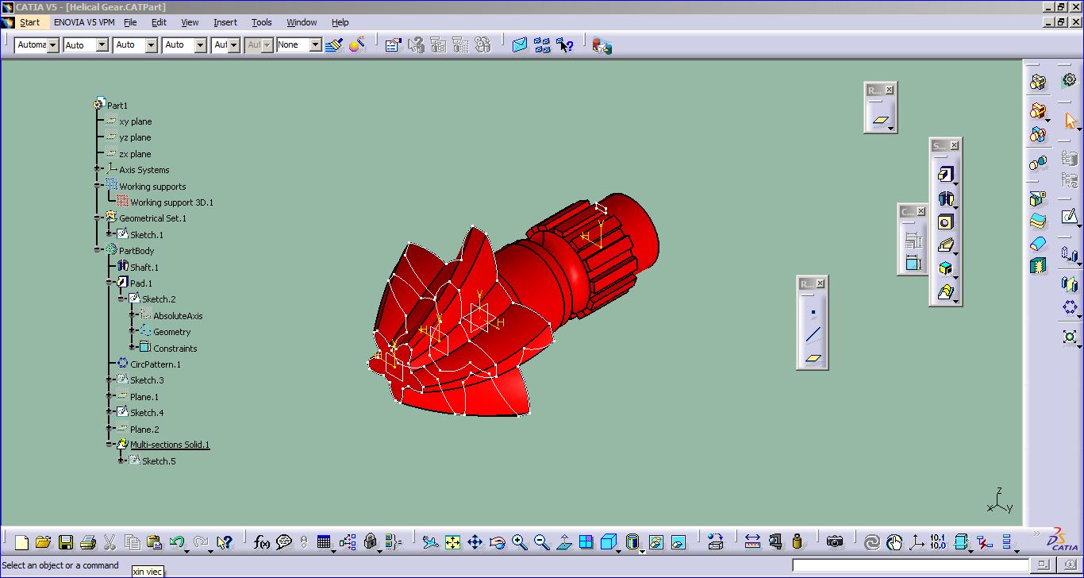Click the Pad icon in floating S... toolbar
The height and width of the screenshot is (578, 1084).
pyautogui.click(x=944, y=175)
